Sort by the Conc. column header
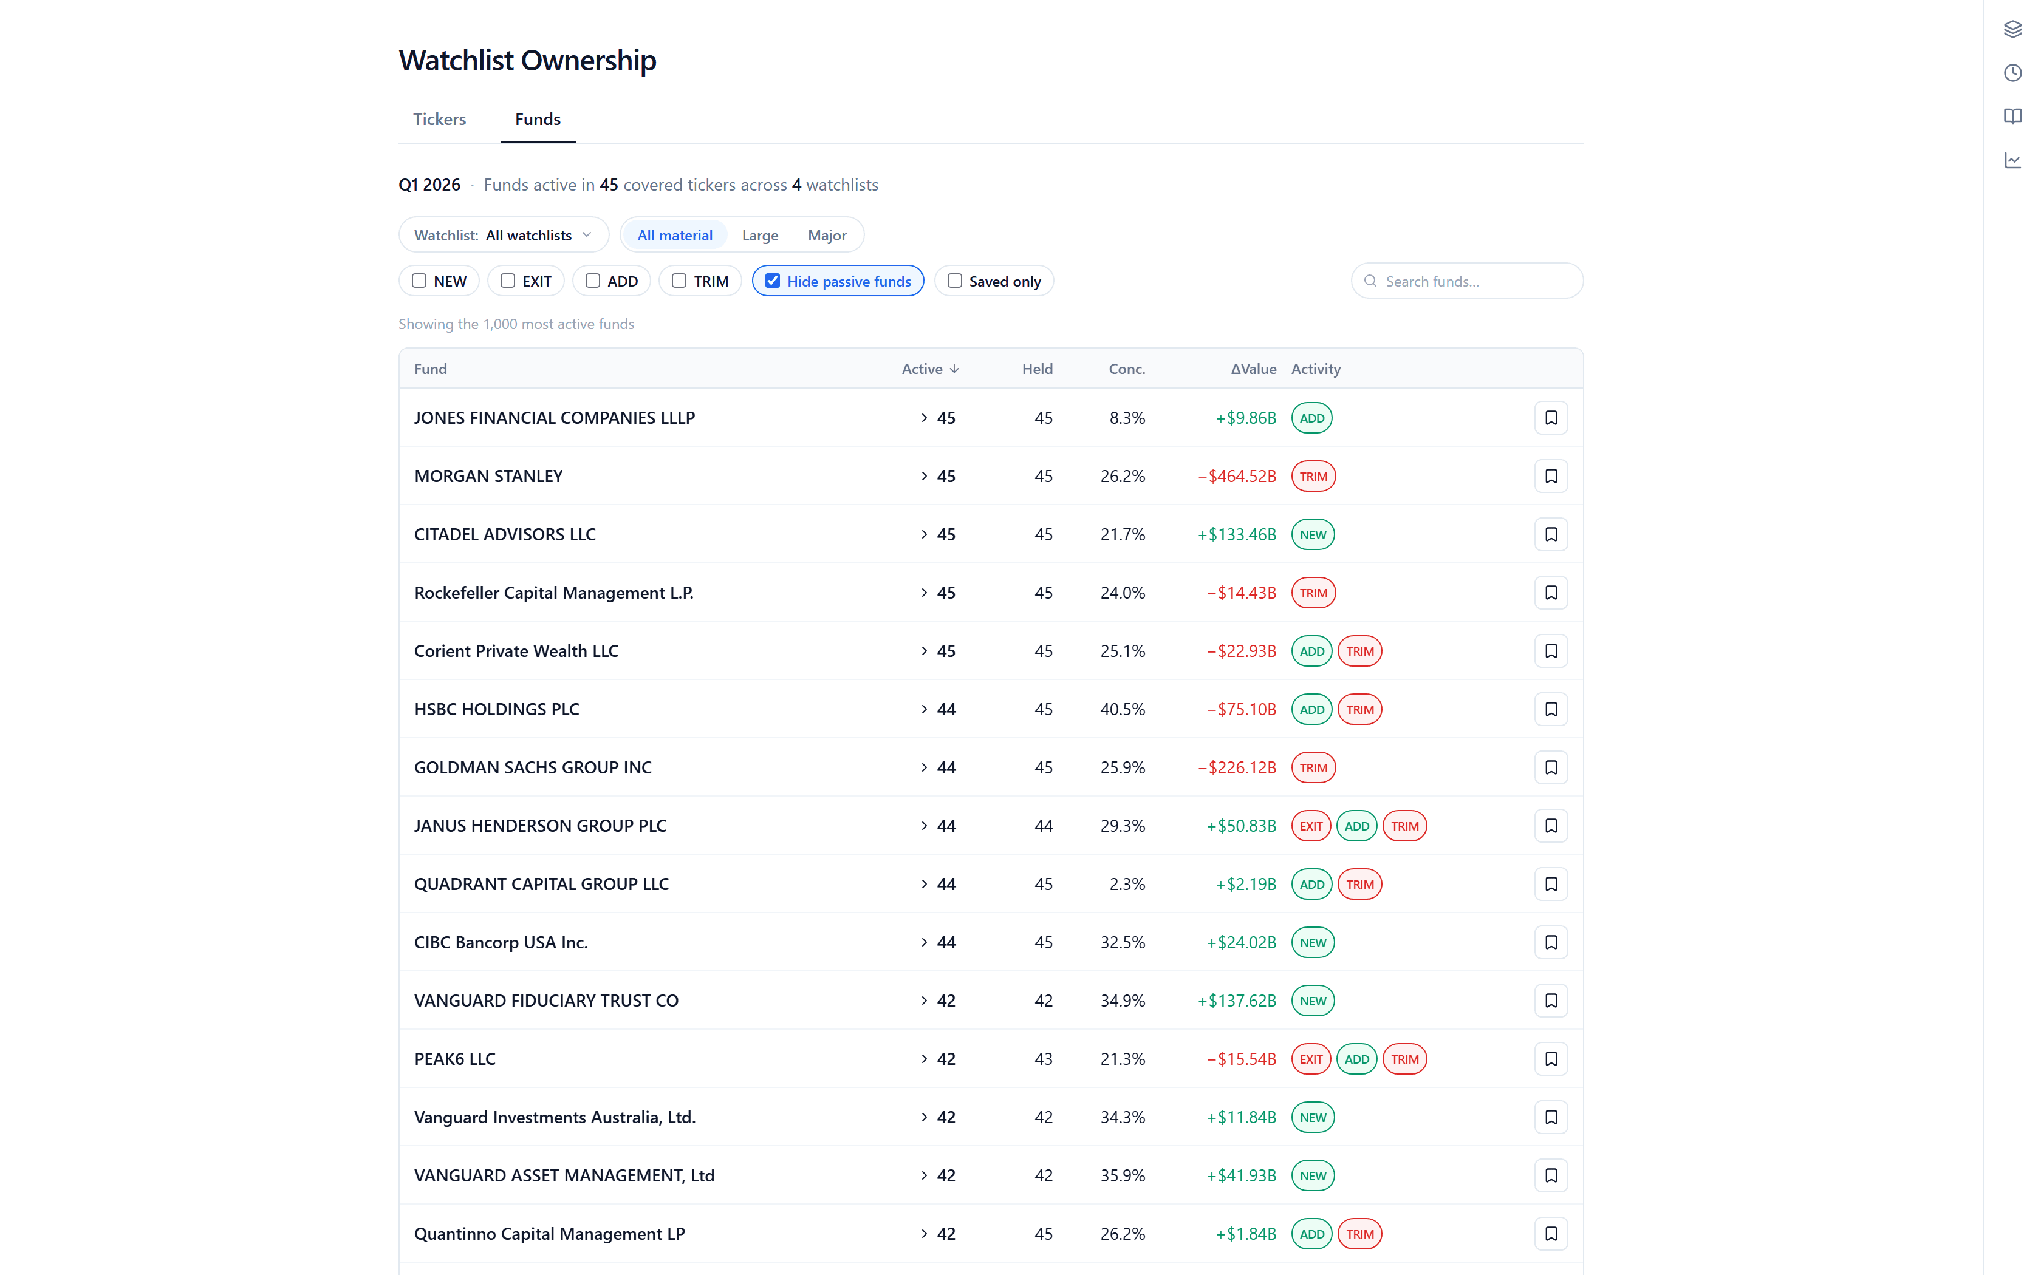This screenshot has height=1275, width=2041. (x=1127, y=369)
